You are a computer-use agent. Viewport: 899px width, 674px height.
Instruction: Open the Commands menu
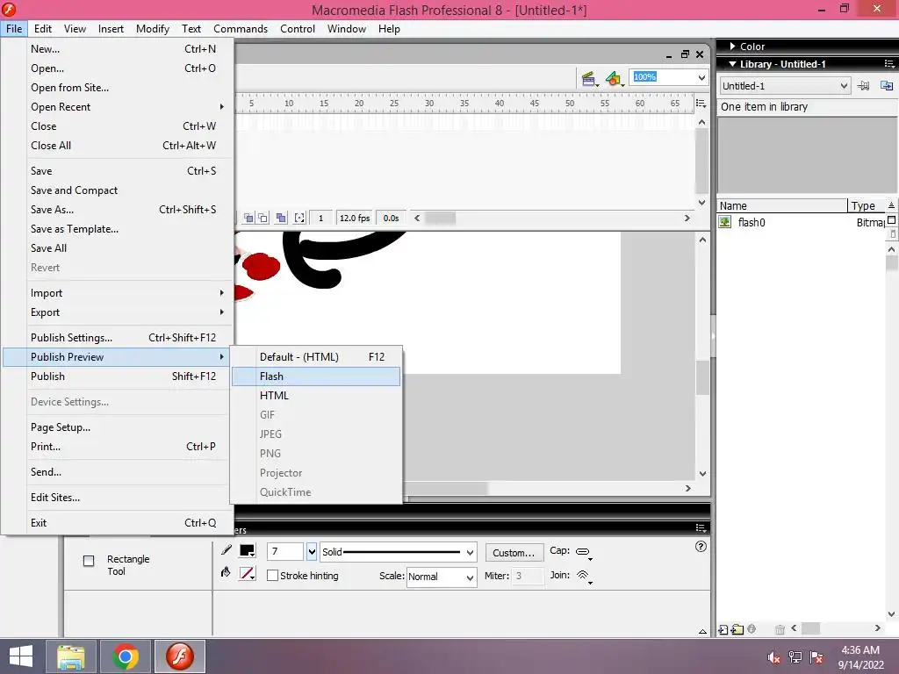pos(241,29)
